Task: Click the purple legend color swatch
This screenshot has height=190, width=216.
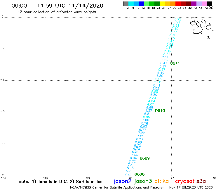Action: click(x=194, y=4)
